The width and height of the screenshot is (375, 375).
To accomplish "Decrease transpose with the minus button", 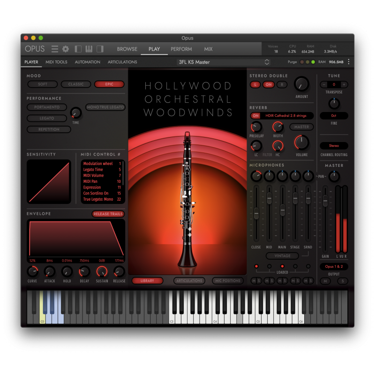I will (324, 84).
